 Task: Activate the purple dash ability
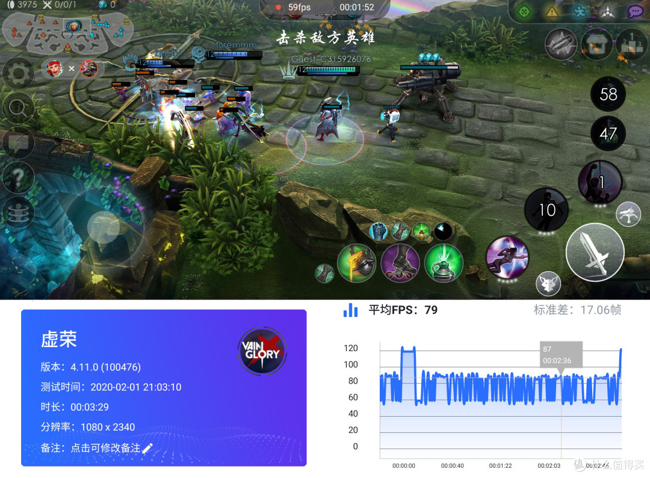507,257
